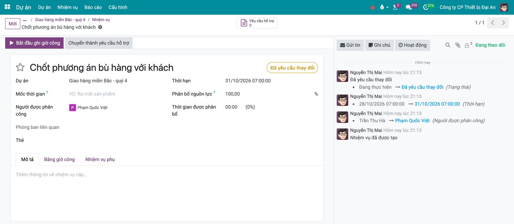Show the Phân bổ nguồn lực help icon
The height and width of the screenshot is (224, 514).
(214, 93)
